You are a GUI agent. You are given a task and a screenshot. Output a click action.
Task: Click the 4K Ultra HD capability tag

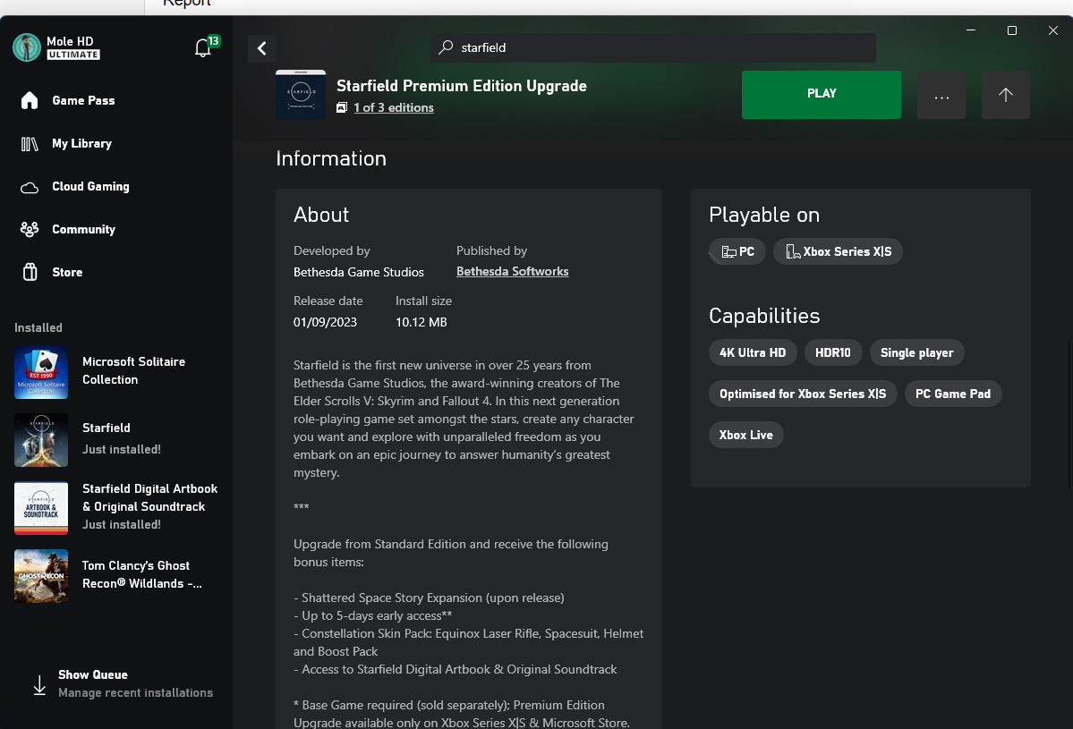click(753, 353)
